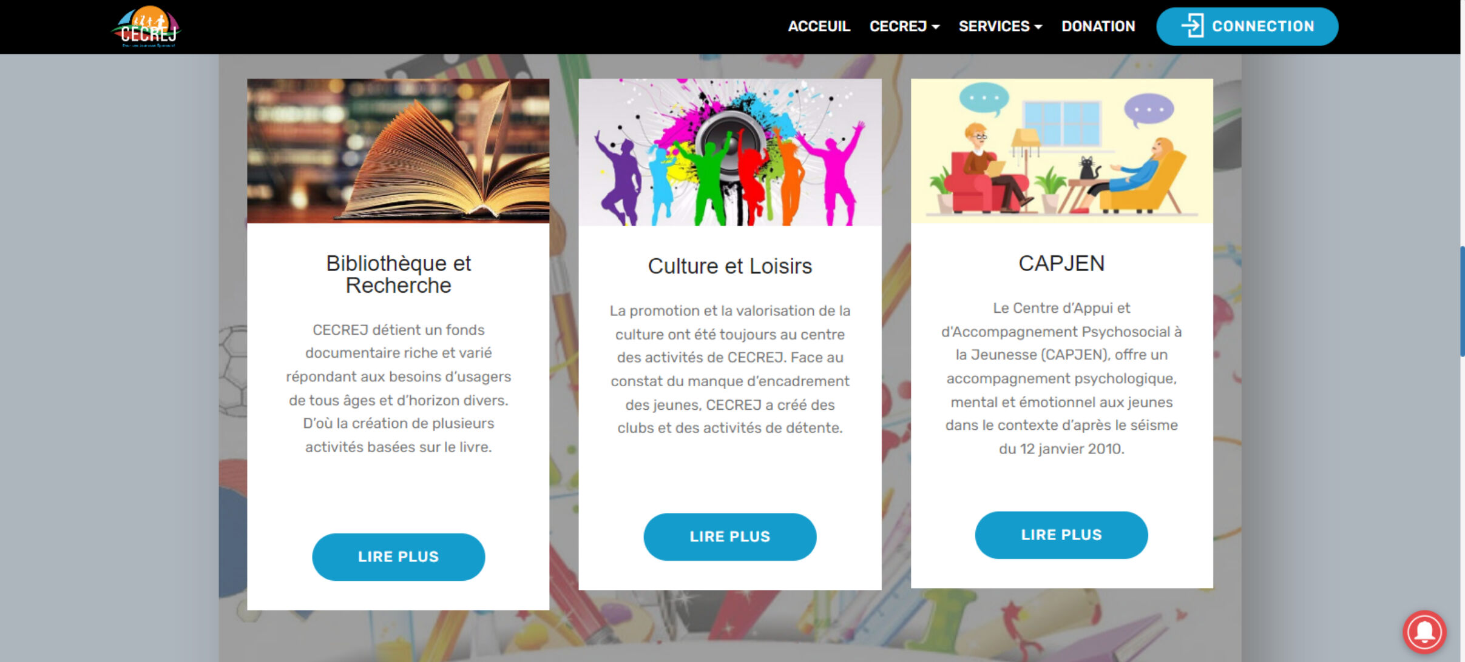Click the CECREJ logo in header
The width and height of the screenshot is (1465, 662).
146,27
